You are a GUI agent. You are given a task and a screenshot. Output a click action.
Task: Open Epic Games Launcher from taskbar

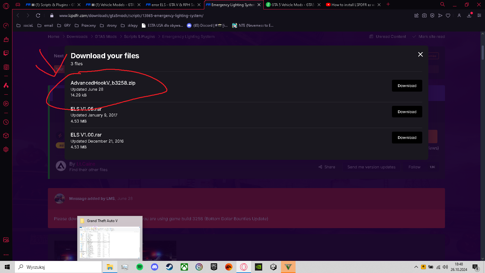(x=214, y=267)
